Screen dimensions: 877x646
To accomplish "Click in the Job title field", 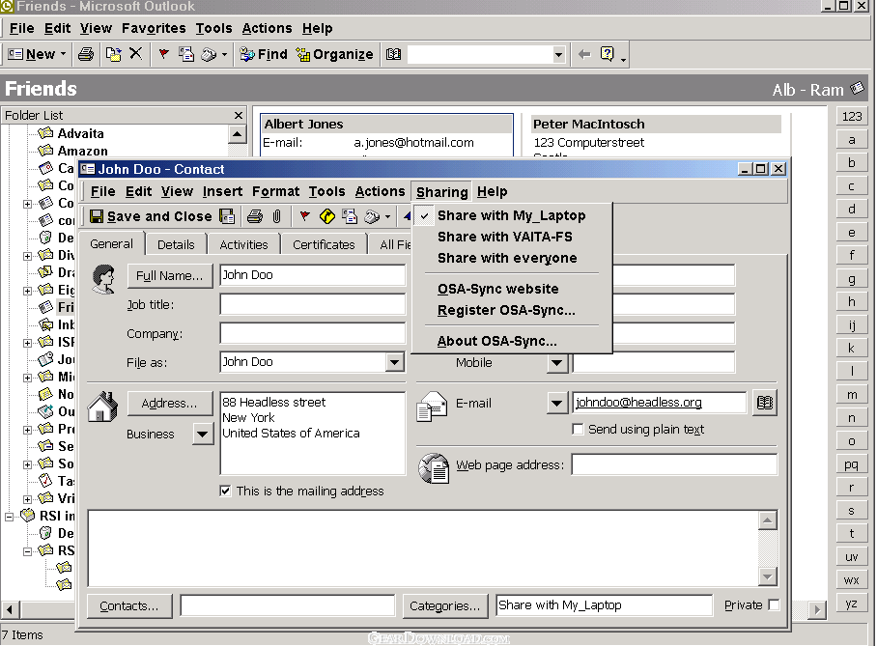I will 312,305.
